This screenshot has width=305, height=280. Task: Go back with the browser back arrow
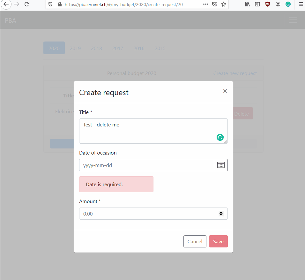(x=6, y=4)
